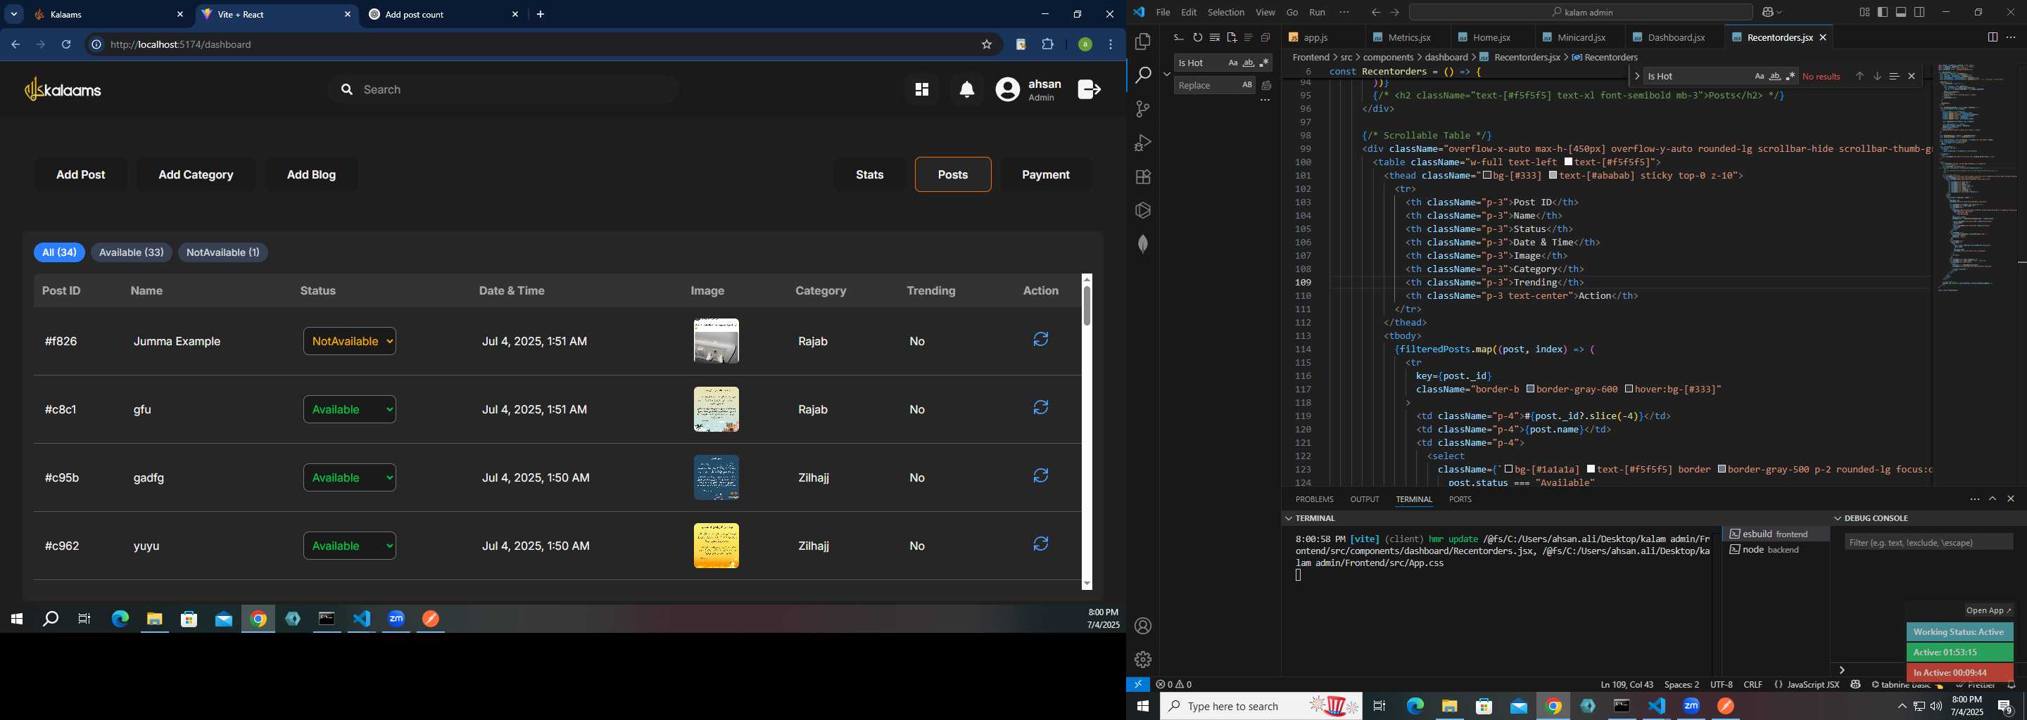The height and width of the screenshot is (720, 2027).
Task: Click Kalaams dashboard Search input field
Action: [x=504, y=89]
